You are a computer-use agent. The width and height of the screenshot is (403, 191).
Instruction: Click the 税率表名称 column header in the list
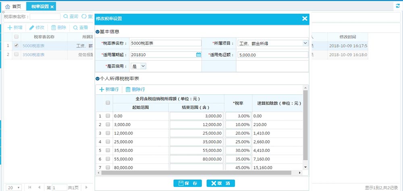[x=44, y=37]
